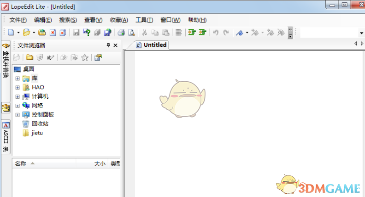Select the 计算机 tree item label

click(40, 96)
